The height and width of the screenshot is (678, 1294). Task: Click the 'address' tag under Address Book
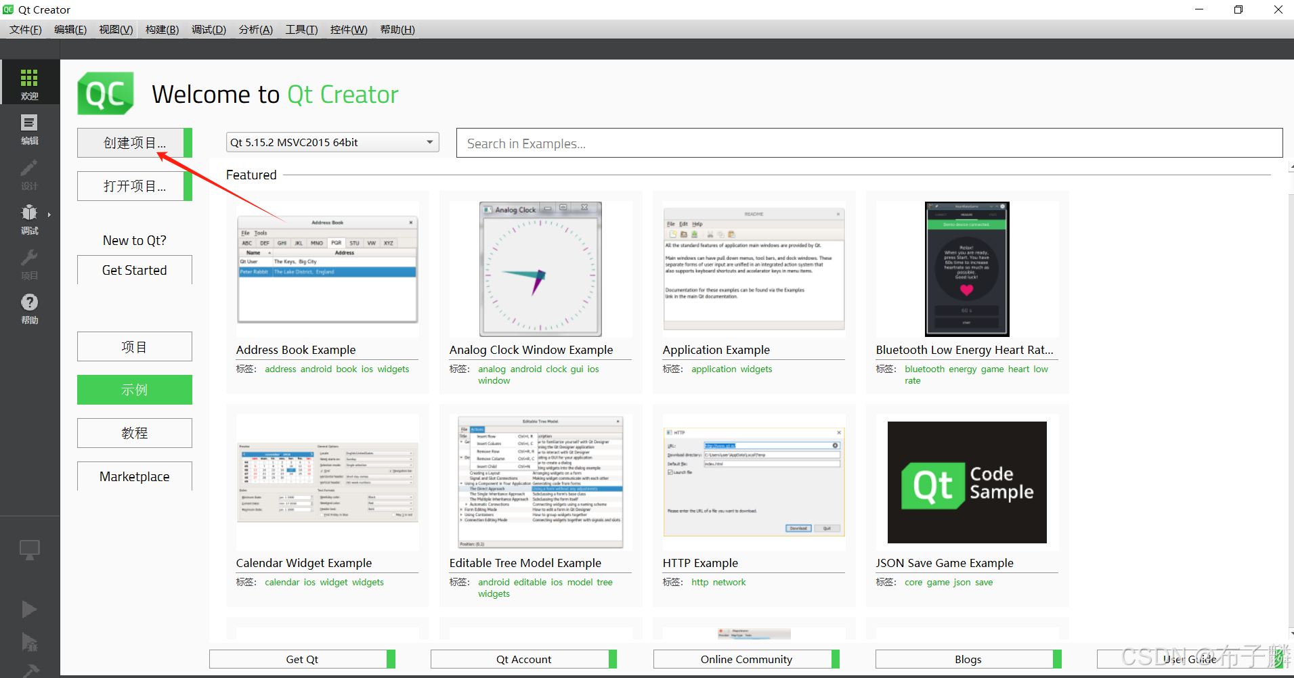pos(280,369)
